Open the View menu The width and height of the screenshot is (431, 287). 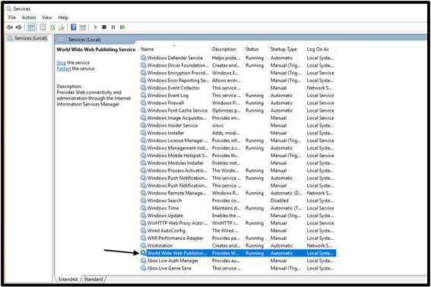click(x=47, y=17)
